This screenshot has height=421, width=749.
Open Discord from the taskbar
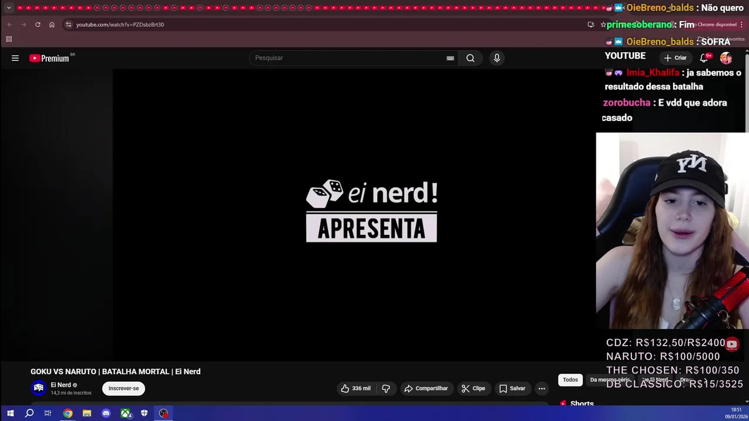[x=106, y=413]
